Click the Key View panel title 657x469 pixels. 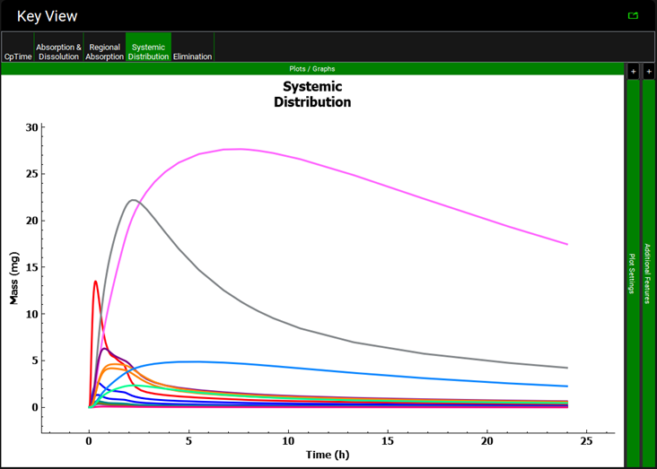47,16
